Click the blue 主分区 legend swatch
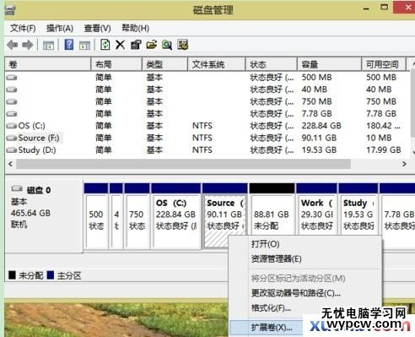415x337 pixels. [51, 275]
